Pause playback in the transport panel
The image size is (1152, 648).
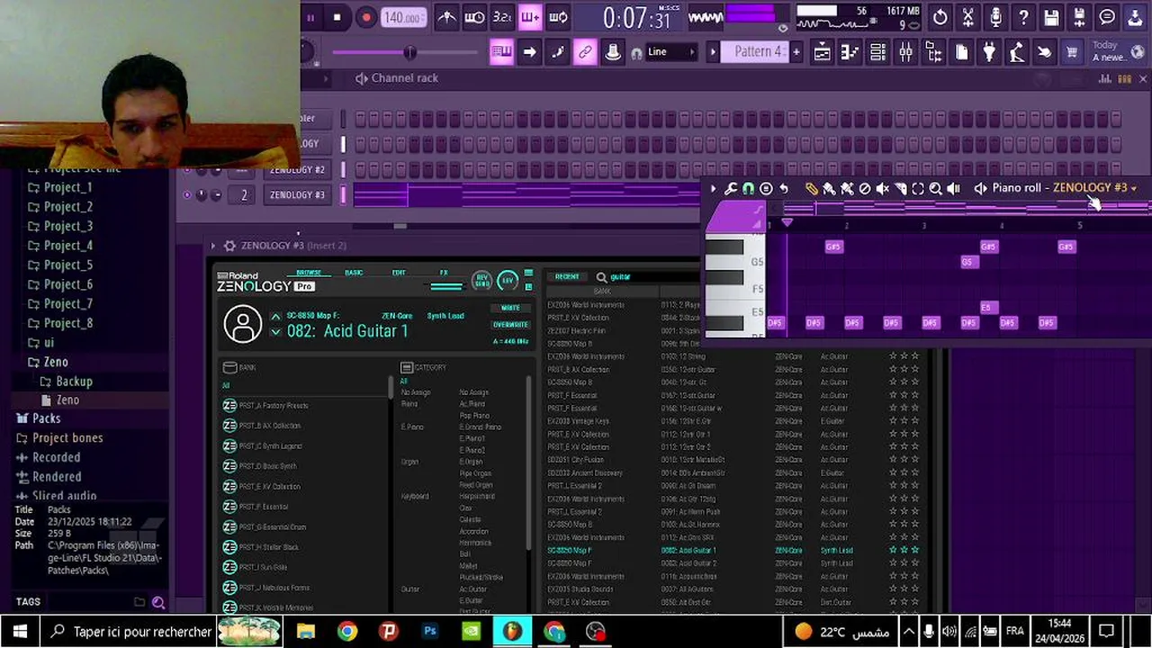tap(310, 17)
